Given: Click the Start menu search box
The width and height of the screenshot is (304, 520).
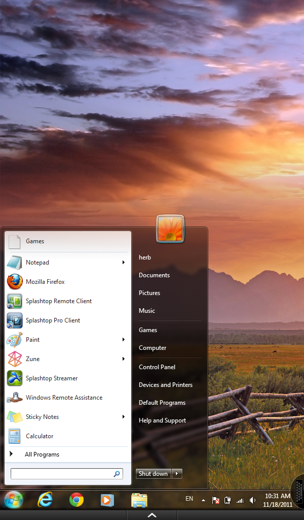Looking at the screenshot, I should (62, 474).
